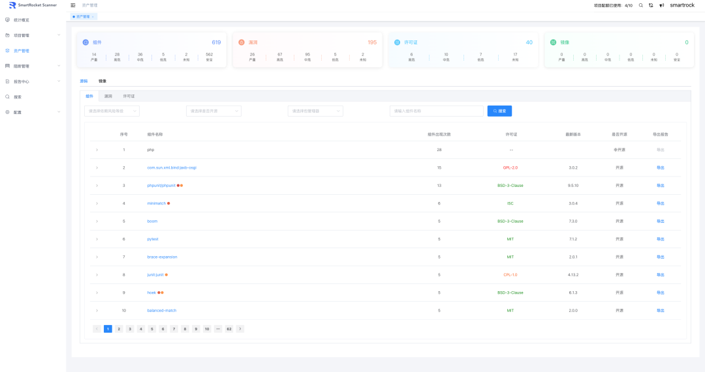Click the sidebar collapse hamburger icon

coord(73,5)
